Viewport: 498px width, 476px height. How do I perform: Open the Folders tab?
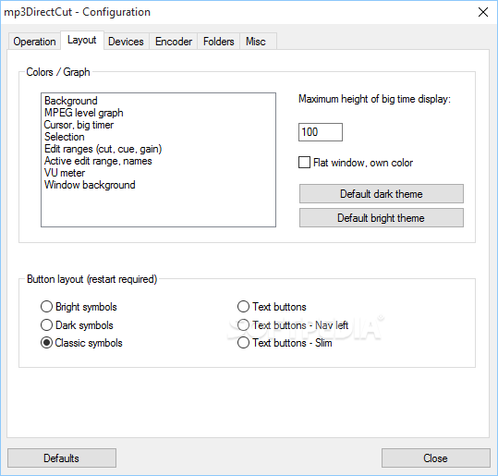coord(218,42)
